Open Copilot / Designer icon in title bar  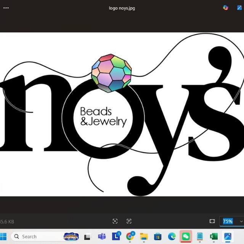pos(225,8)
